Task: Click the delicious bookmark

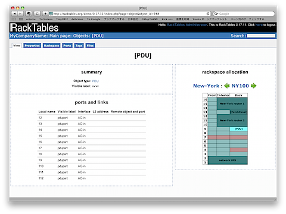Action: [77, 19]
